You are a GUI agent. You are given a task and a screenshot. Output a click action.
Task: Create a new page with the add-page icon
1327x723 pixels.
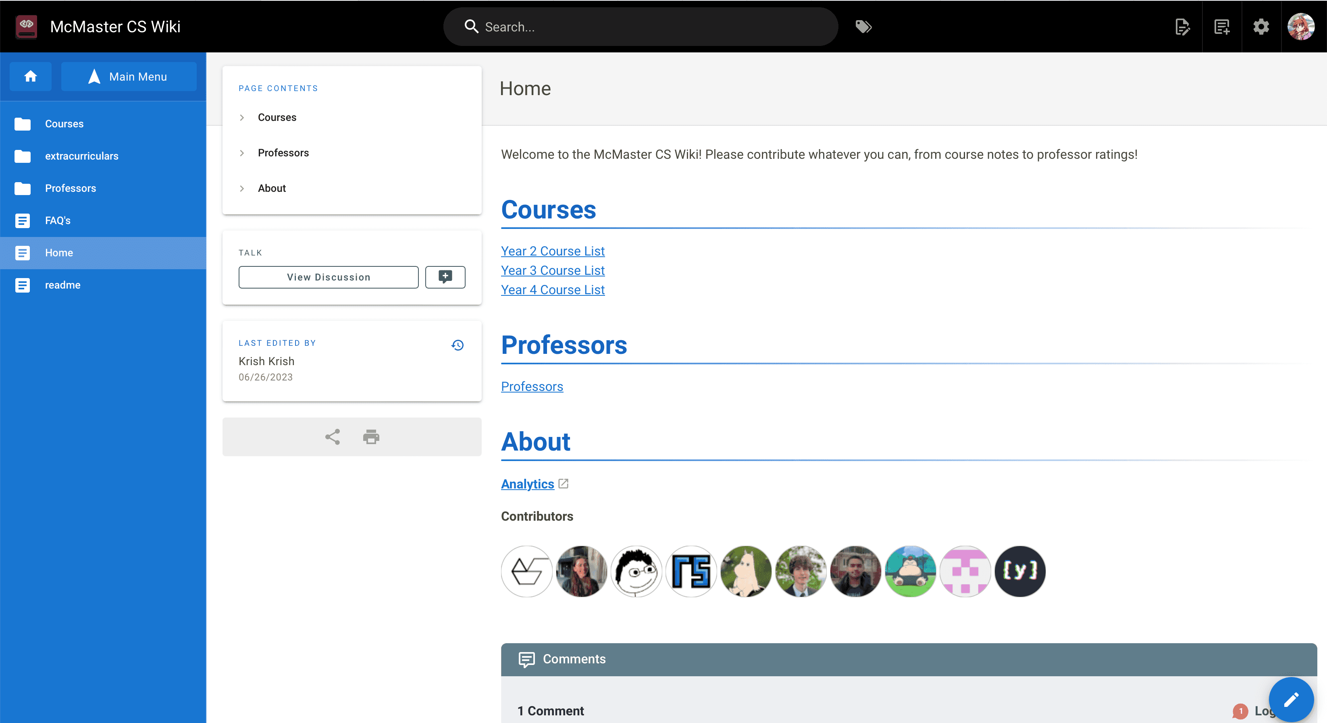pyautogui.click(x=1222, y=26)
